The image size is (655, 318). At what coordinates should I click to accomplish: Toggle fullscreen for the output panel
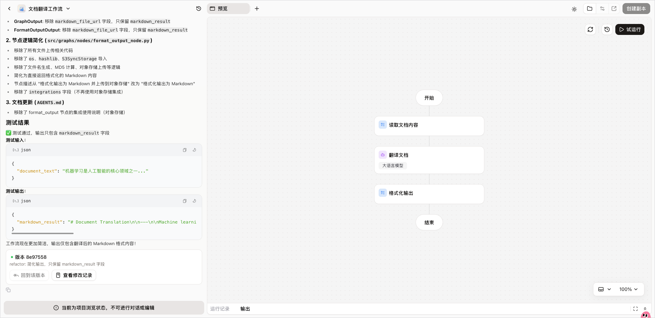point(636,309)
